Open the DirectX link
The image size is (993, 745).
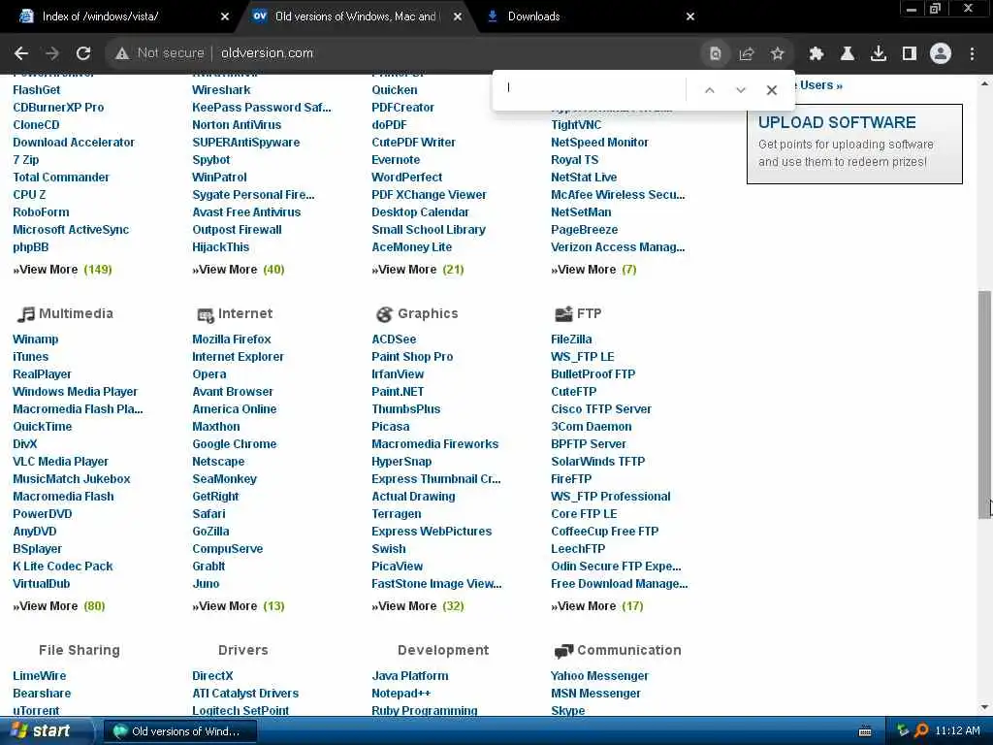tap(212, 676)
